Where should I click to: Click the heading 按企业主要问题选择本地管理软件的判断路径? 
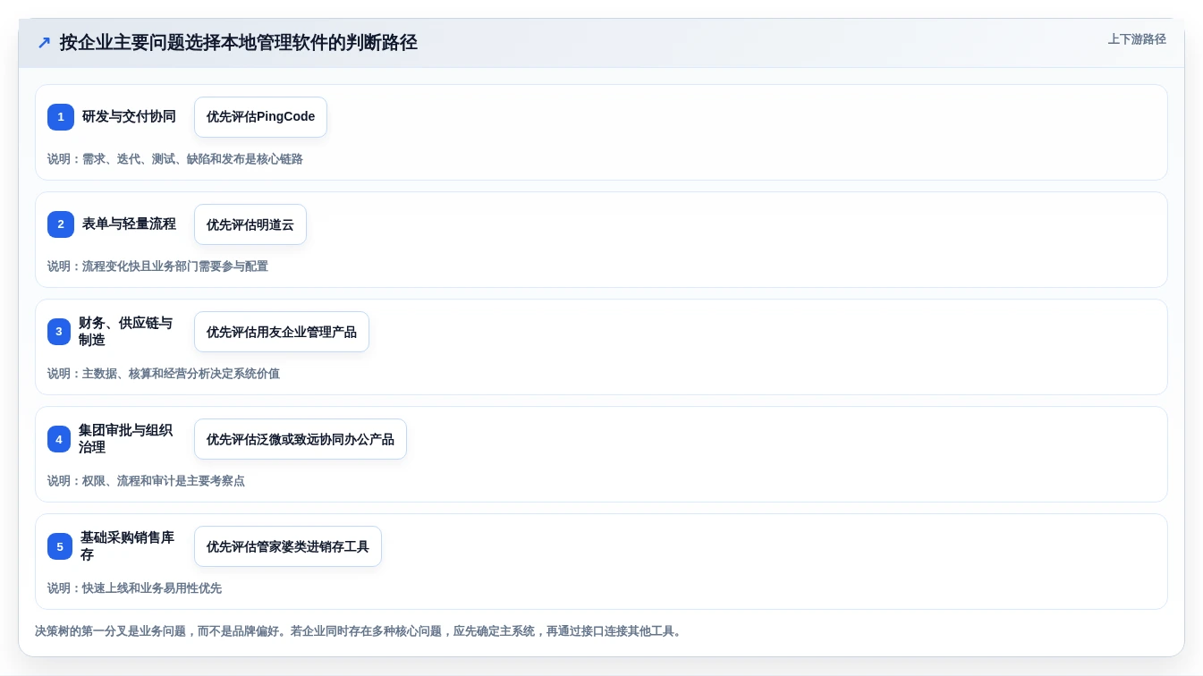pos(239,43)
